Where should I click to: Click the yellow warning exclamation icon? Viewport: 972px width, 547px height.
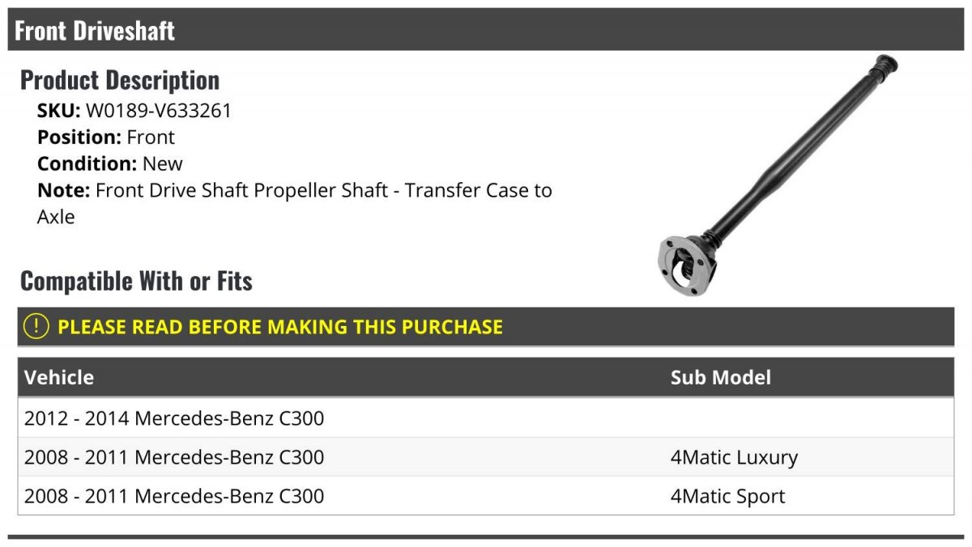[36, 327]
